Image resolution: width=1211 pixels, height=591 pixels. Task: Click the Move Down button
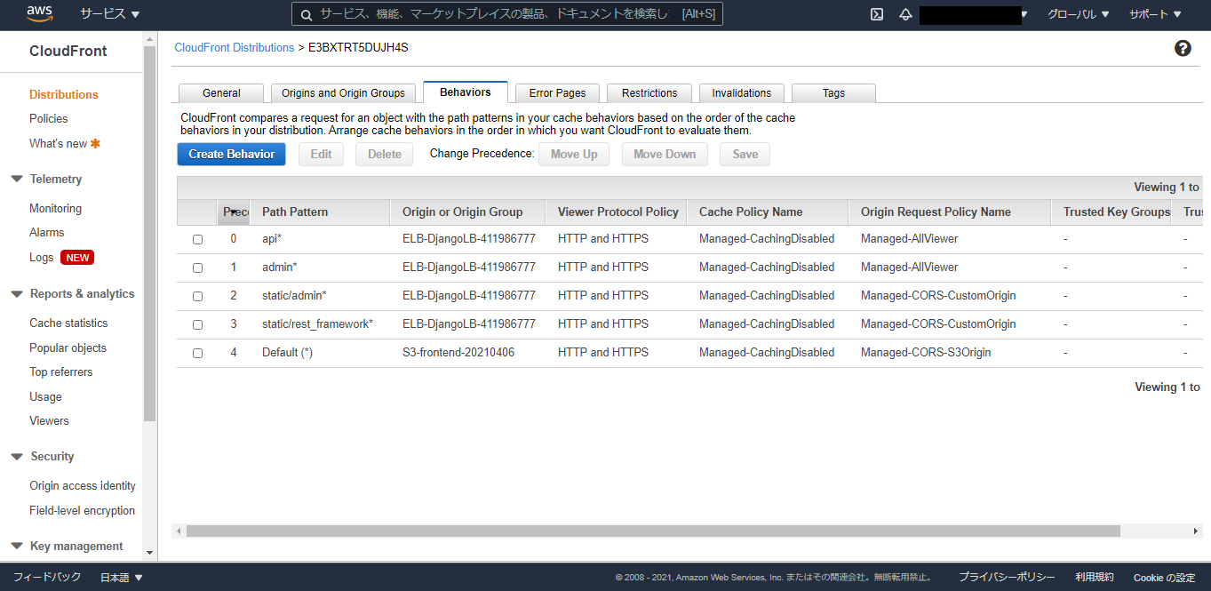[x=665, y=154]
